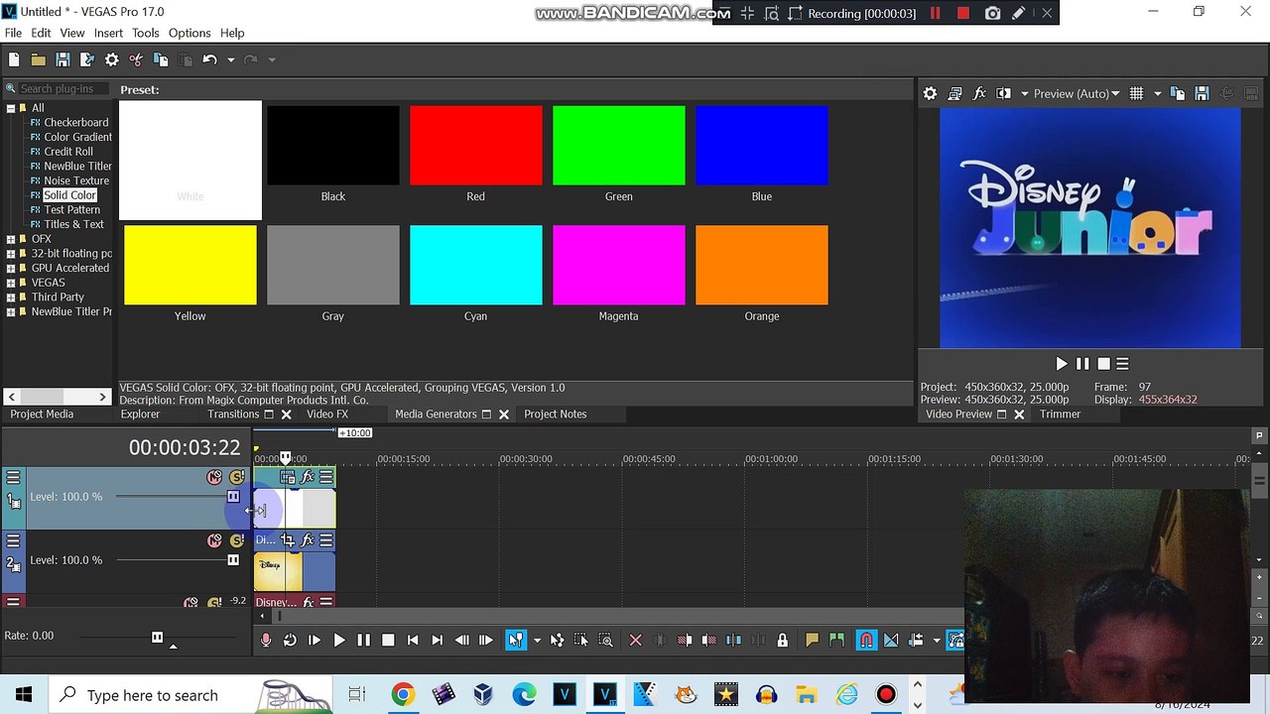Select the Selection Edit tool
Screen dimensions: 1270x714
click(x=581, y=641)
